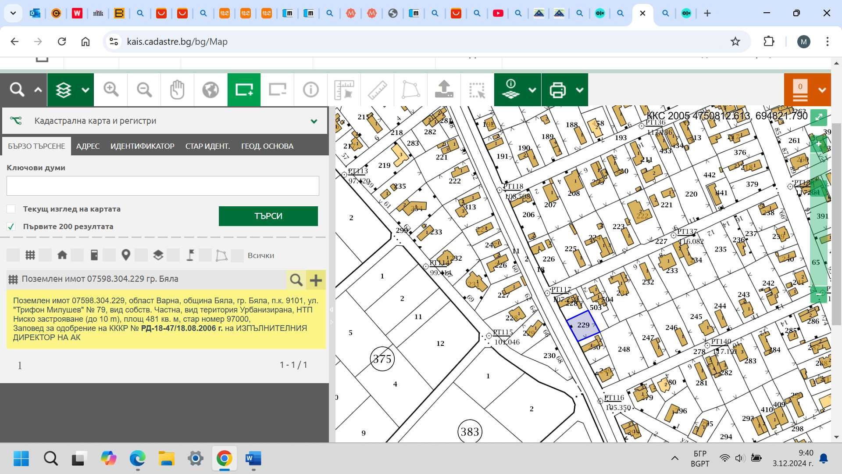This screenshot has height=474, width=842.
Task: Uncheck 'Първите 200 резултата' checkbox
Action: coord(11,226)
